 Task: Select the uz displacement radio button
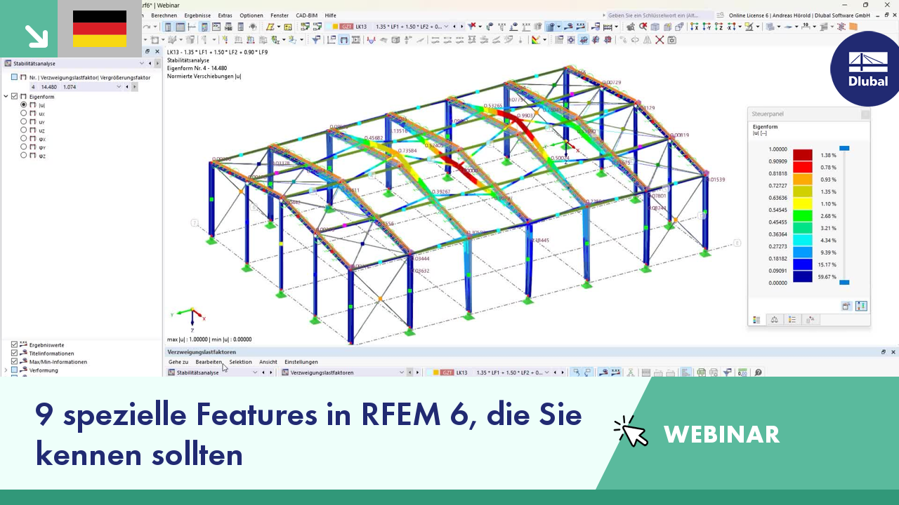point(23,130)
